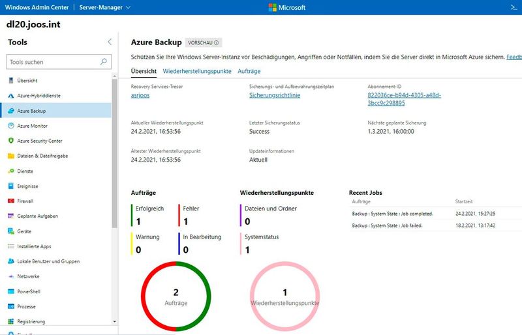Viewport: 522px width, 335px height.
Task: Click the Erfolgreich job count
Action: [x=138, y=221]
